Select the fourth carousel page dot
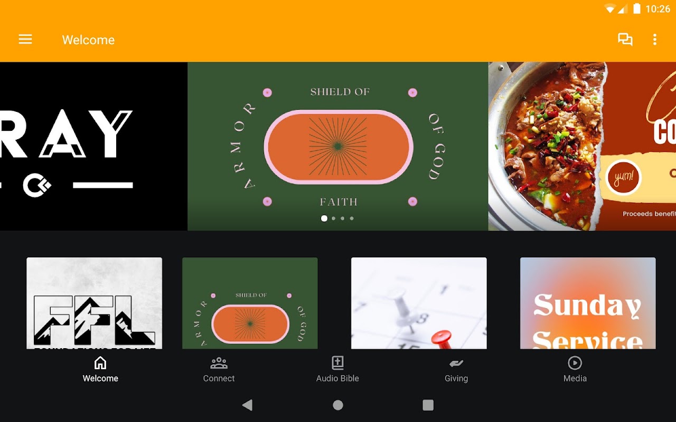 point(352,218)
